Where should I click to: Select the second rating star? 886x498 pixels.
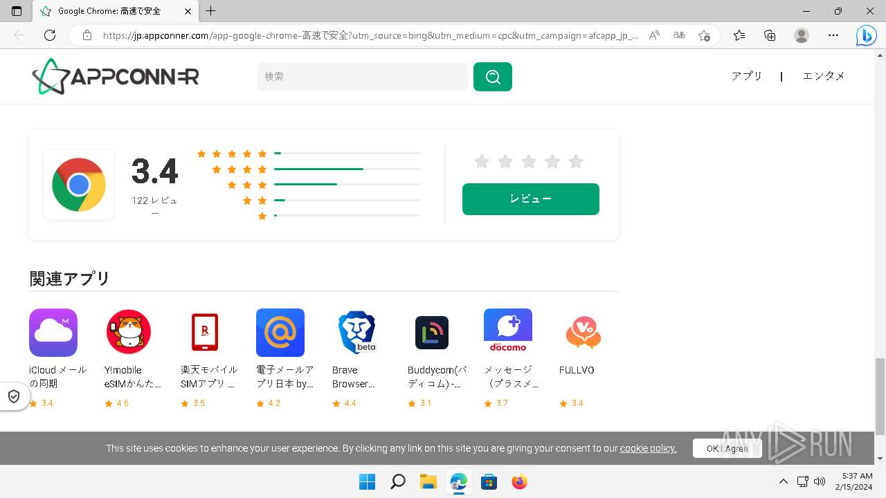[x=505, y=162]
